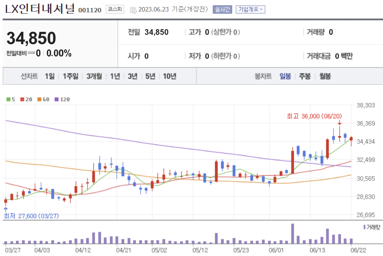Select the 1주일 line chart tab
This screenshot has width=383, height=256.
coord(71,76)
